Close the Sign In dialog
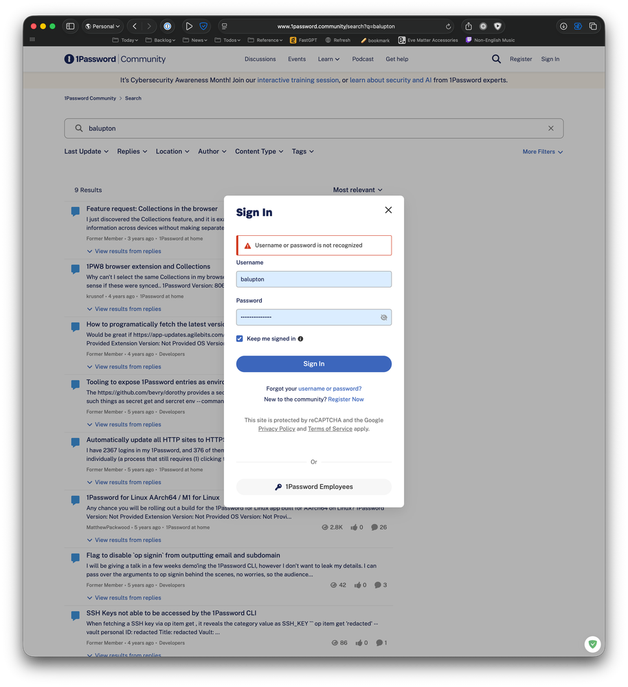The width and height of the screenshot is (628, 687). (x=388, y=210)
